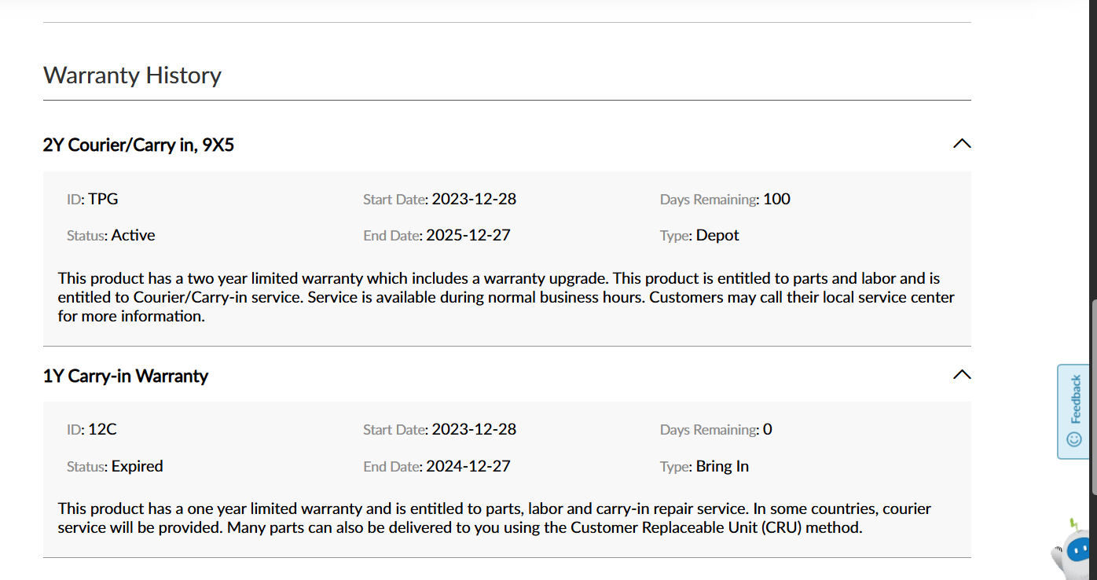
Task: Click the Active status text
Action: click(134, 235)
